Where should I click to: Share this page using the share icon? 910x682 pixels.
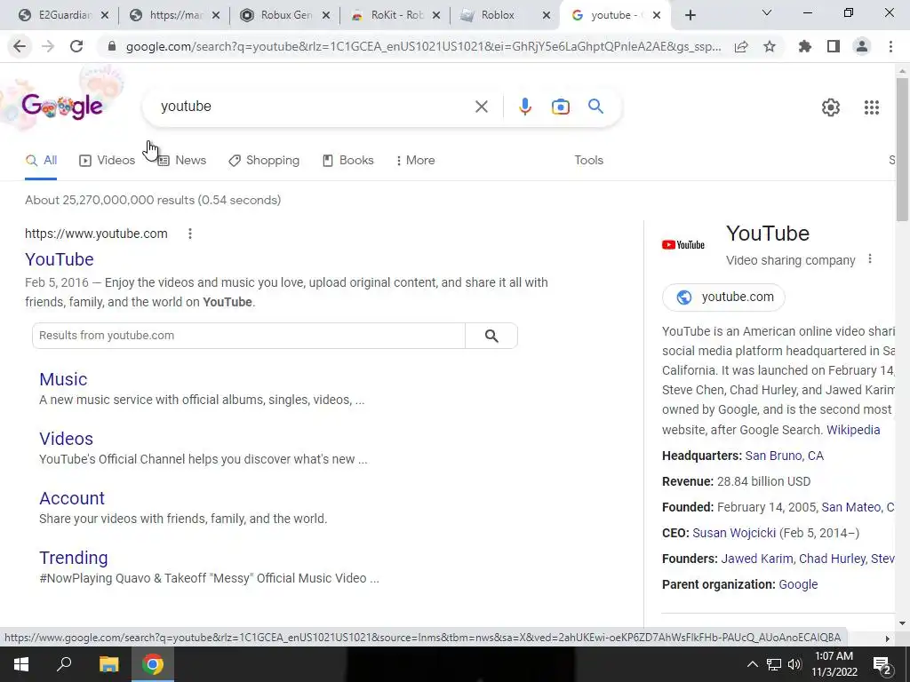pos(741,47)
